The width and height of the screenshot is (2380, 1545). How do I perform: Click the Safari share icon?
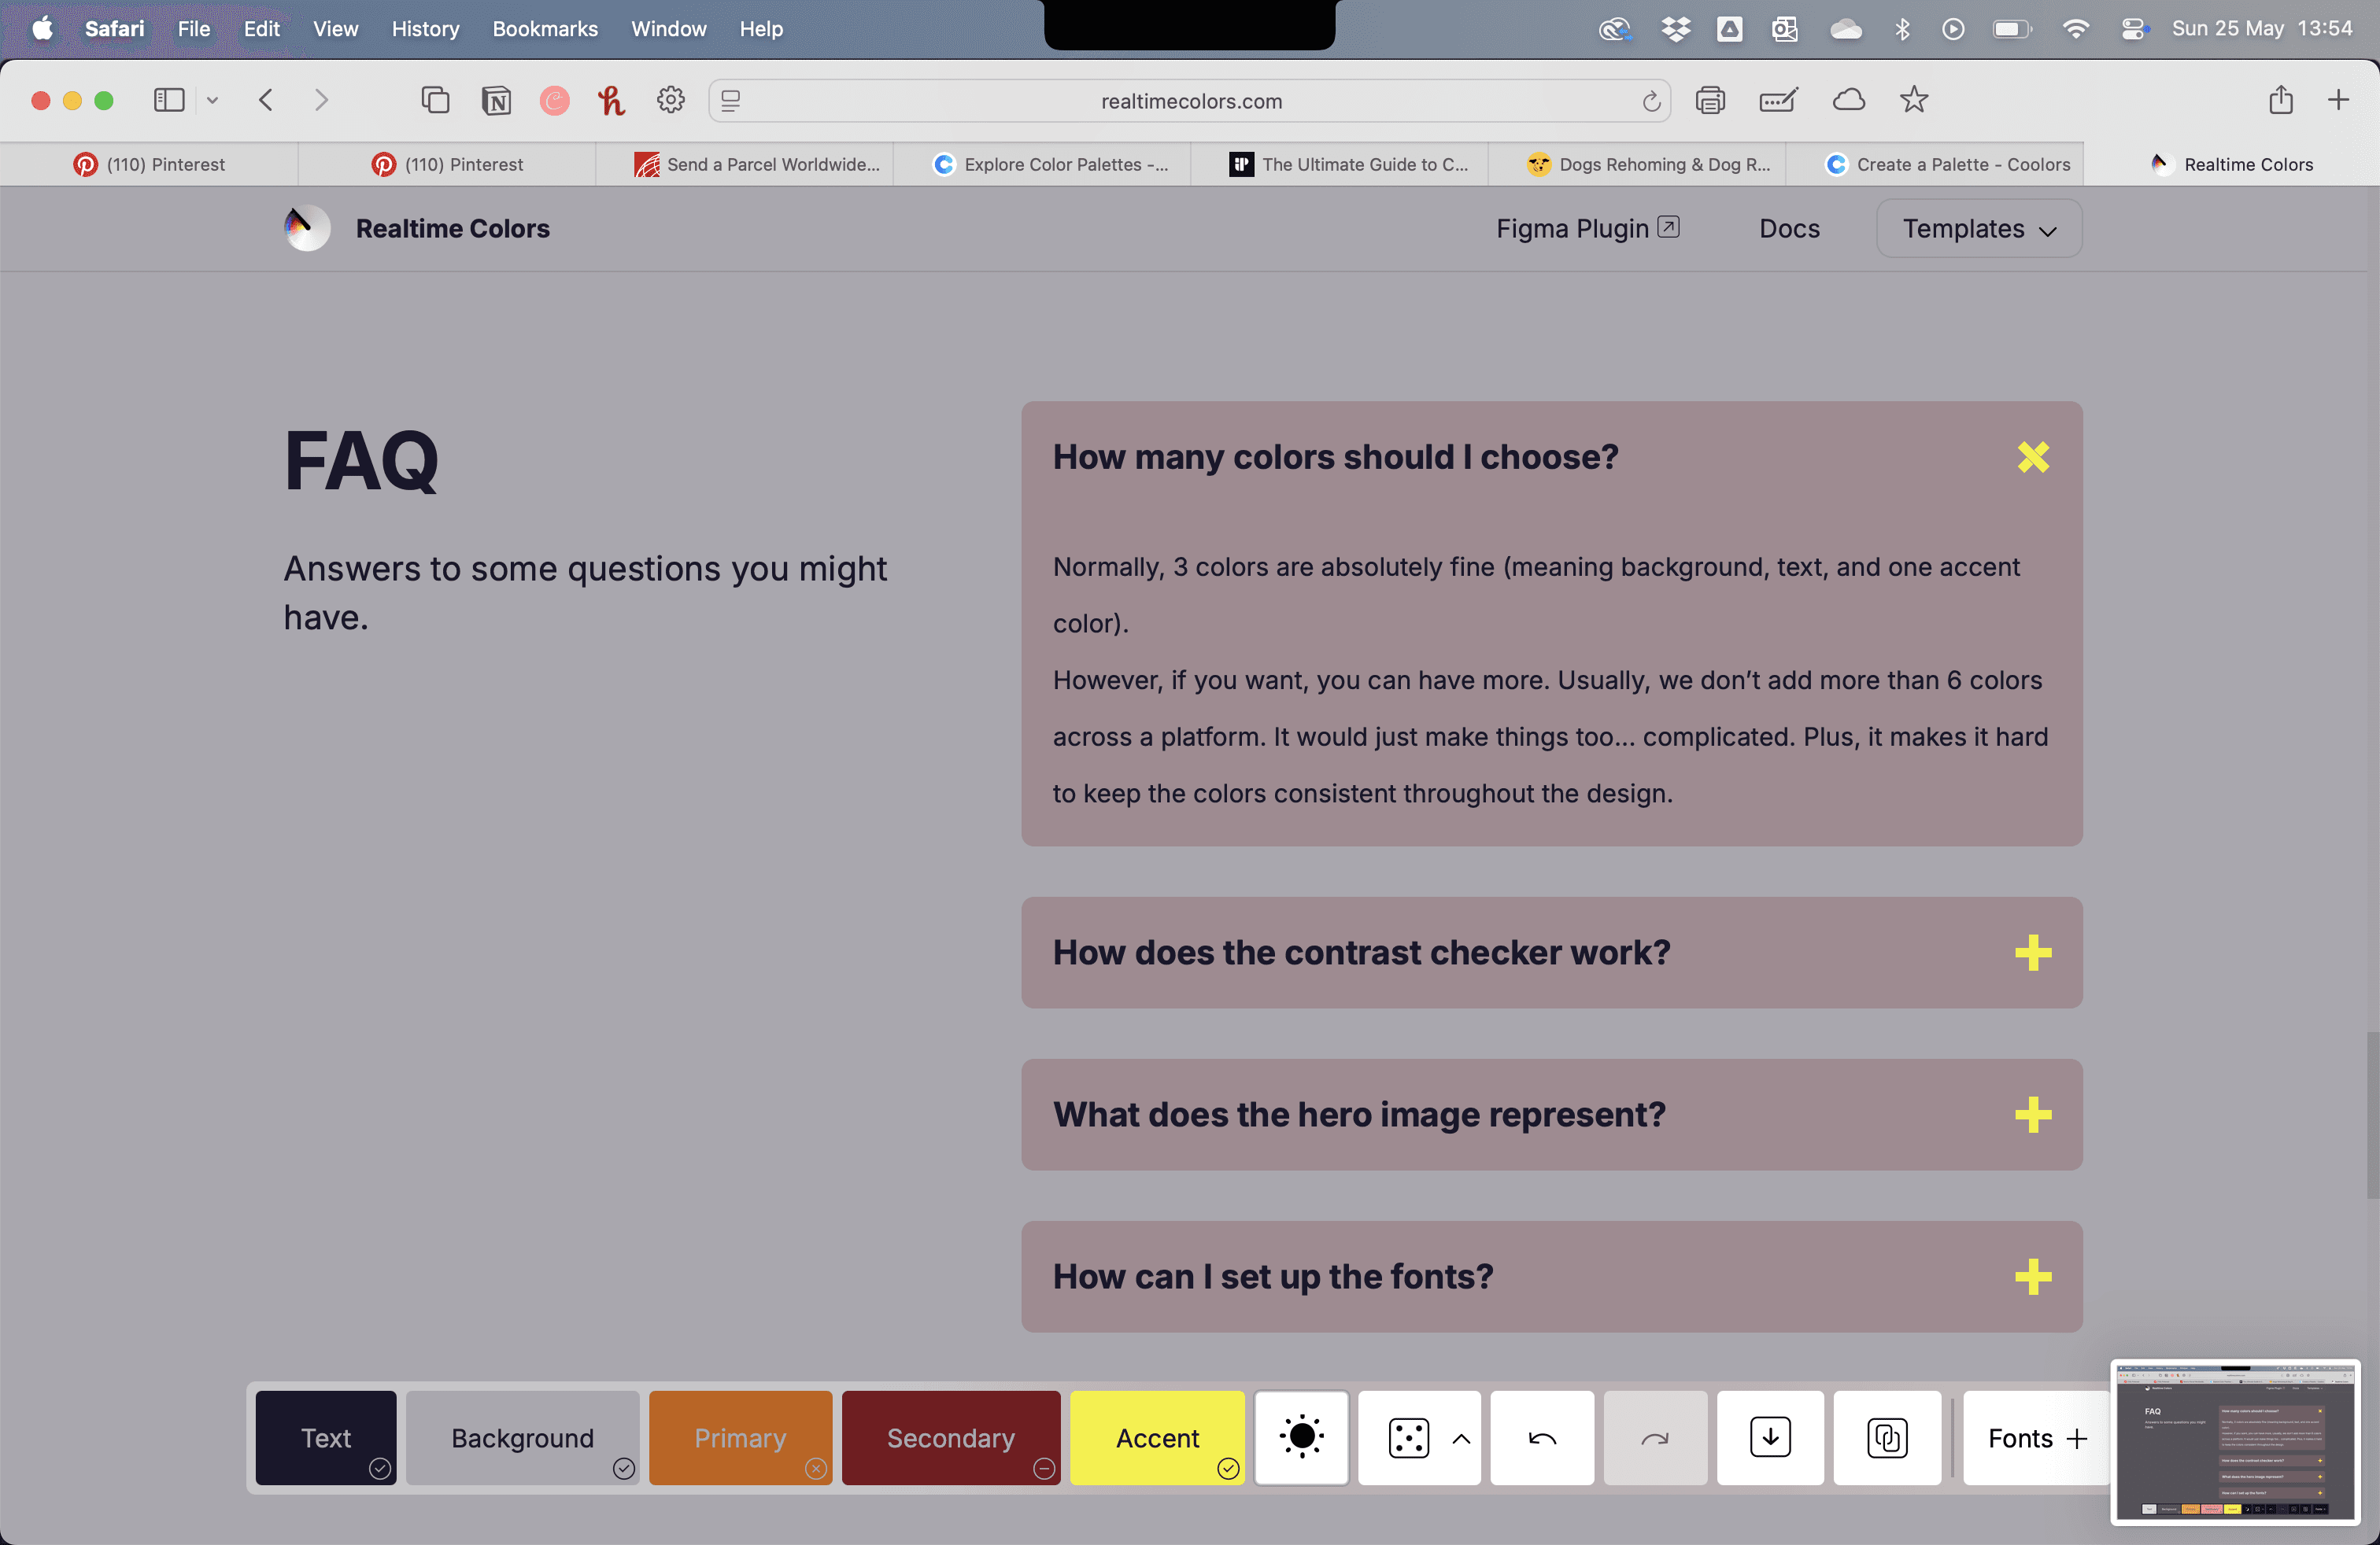coord(2280,100)
